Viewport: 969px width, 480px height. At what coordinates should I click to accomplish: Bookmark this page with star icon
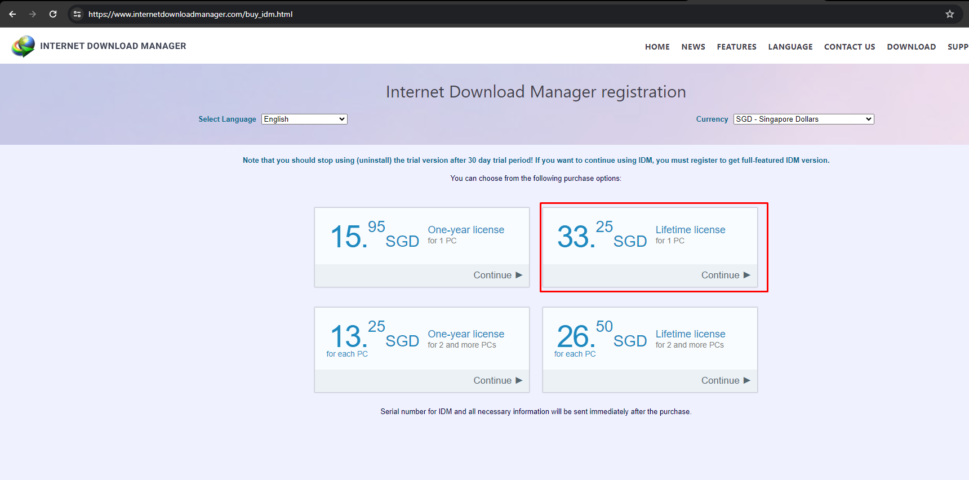pos(950,14)
